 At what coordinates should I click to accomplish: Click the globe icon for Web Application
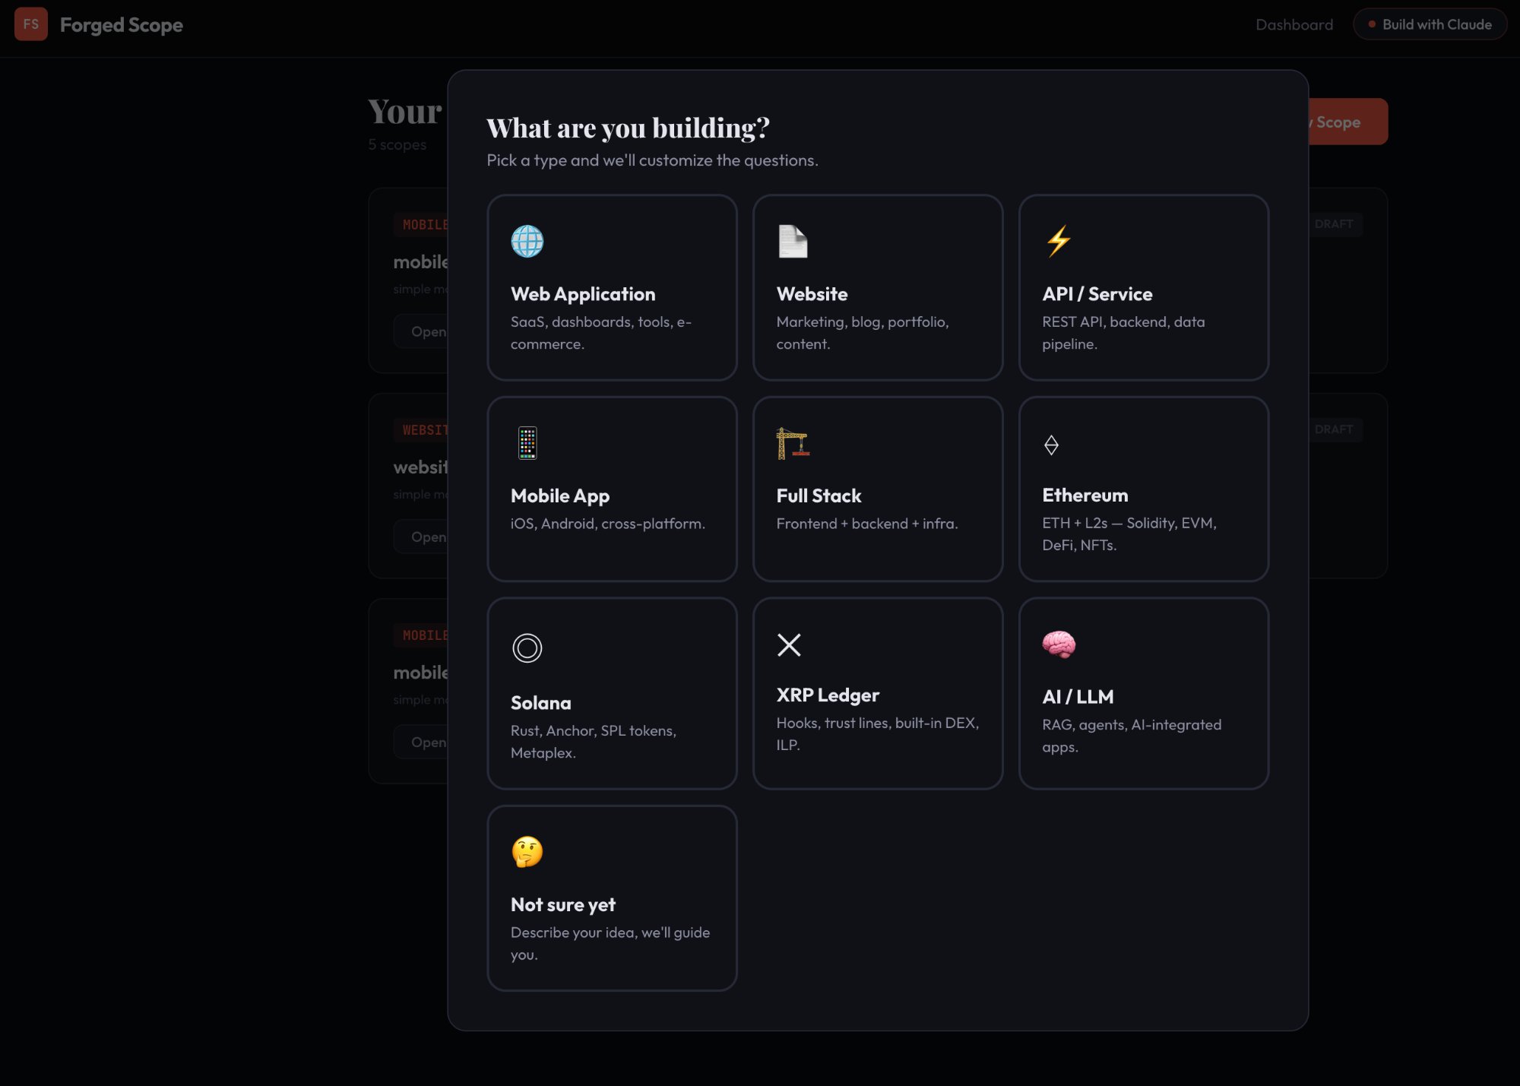pyautogui.click(x=527, y=242)
